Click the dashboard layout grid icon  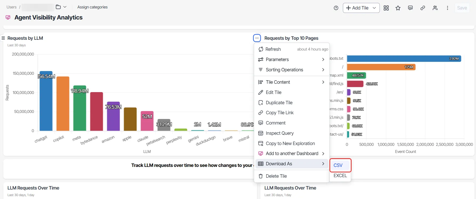(386, 8)
